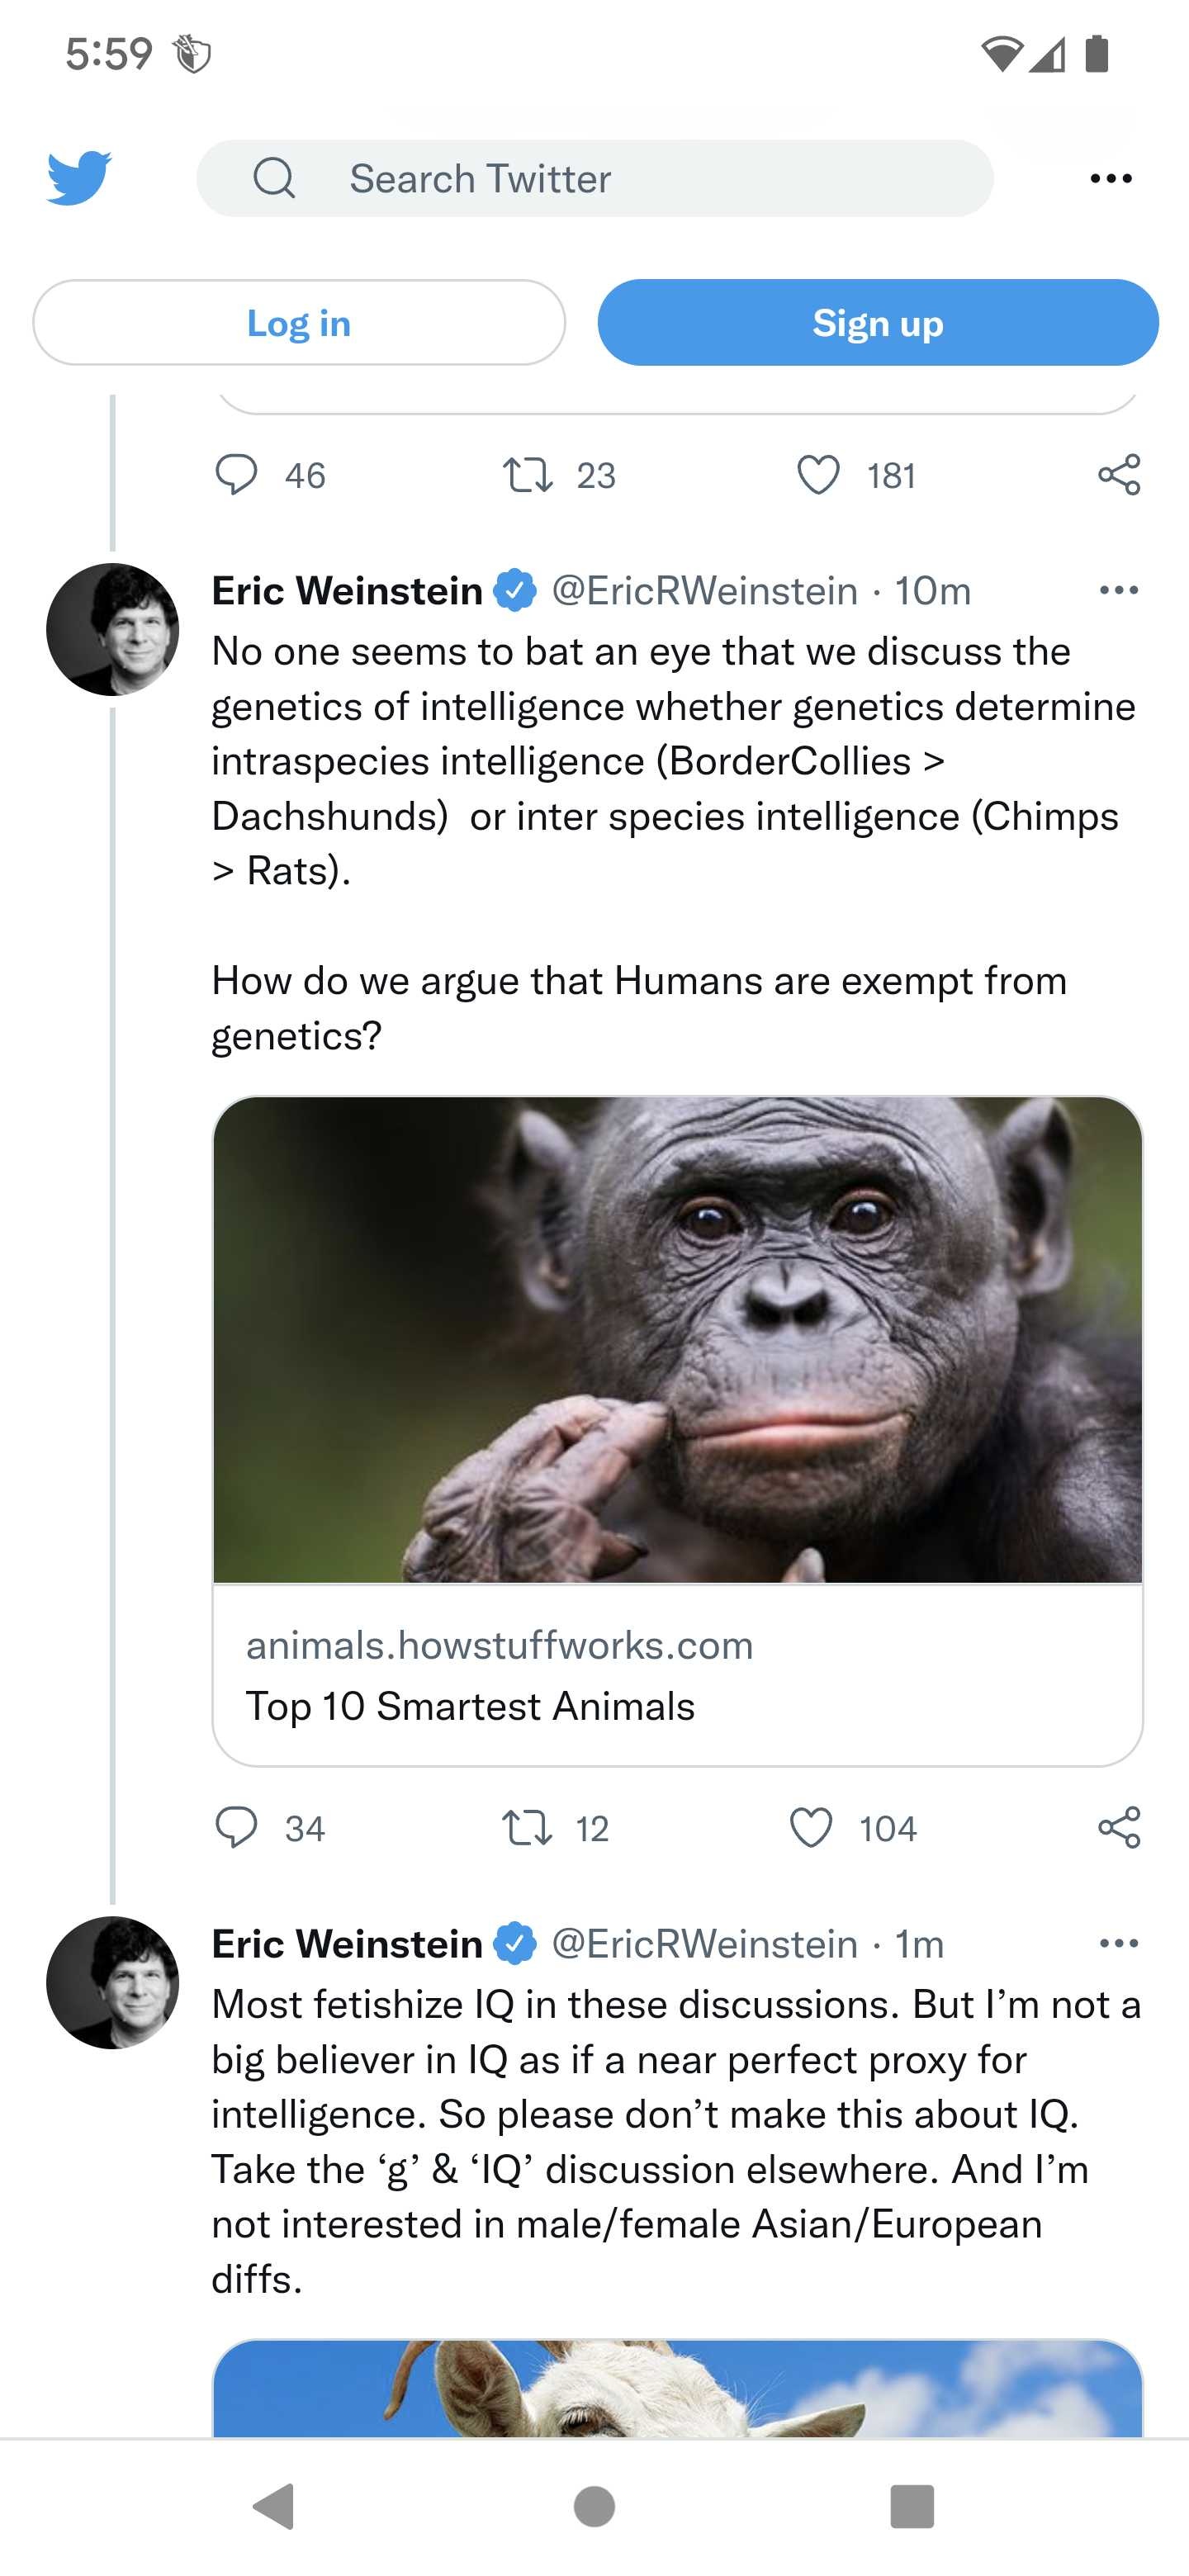1189x2576 pixels.
Task: Open more options on the 1m tweet
Action: click(x=1119, y=1943)
